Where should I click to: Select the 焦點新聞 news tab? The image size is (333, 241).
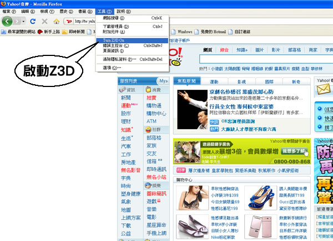click(x=187, y=81)
